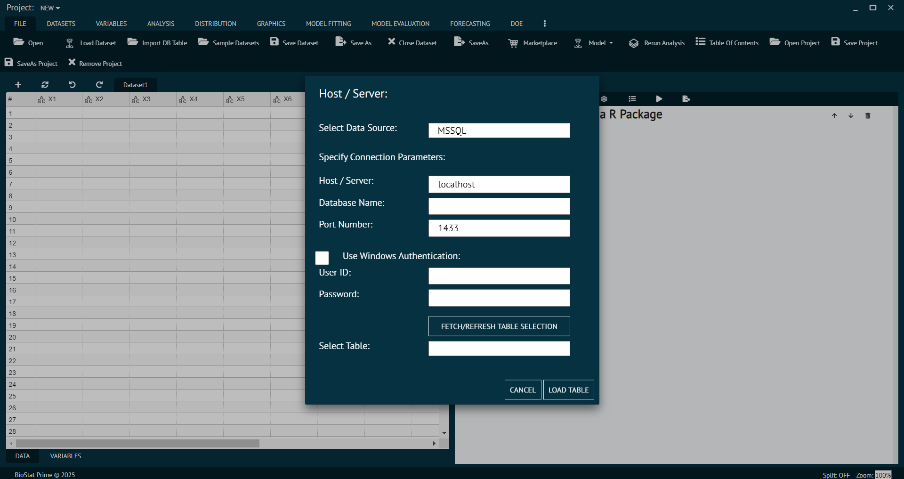Open Sample Datasets
This screenshot has width=904, height=479.
228,42
